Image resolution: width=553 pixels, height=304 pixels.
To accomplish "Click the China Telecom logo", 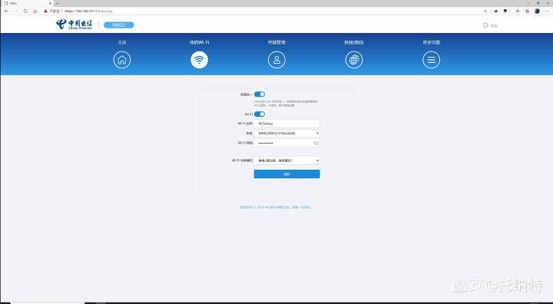I will coord(74,25).
